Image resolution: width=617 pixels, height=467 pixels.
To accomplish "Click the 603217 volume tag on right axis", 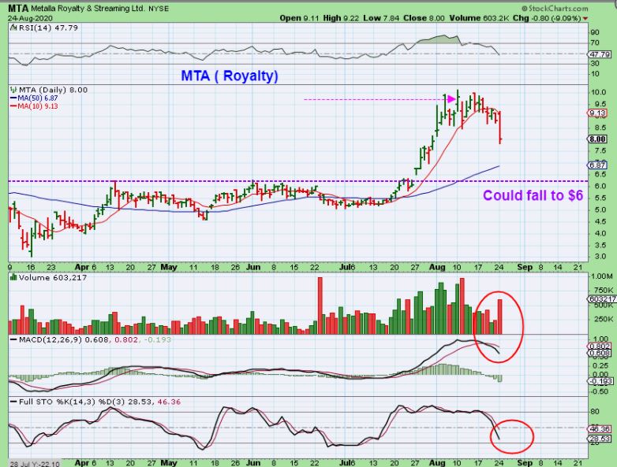I will 603,299.
